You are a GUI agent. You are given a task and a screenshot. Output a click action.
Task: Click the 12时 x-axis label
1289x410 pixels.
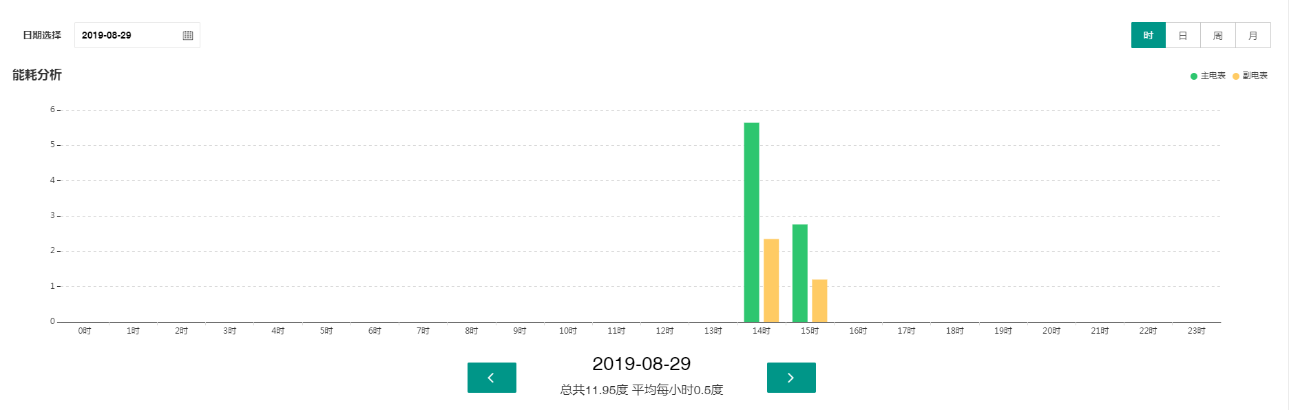pos(664,331)
